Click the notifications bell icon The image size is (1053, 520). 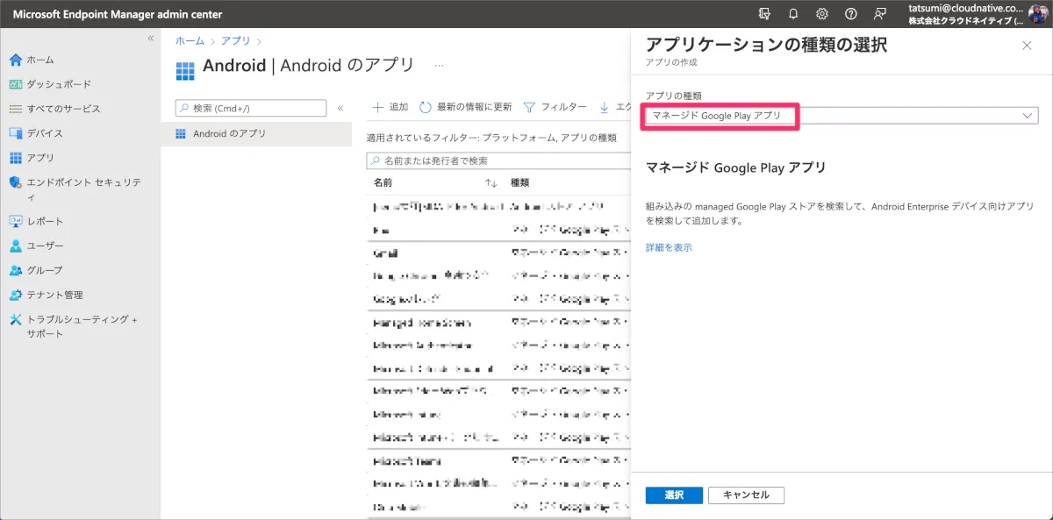click(793, 14)
